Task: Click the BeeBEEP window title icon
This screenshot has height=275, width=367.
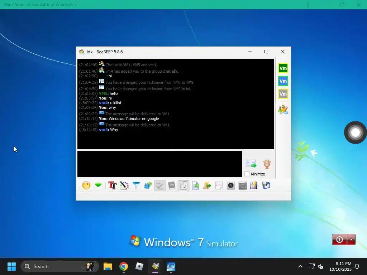Action: (81, 52)
